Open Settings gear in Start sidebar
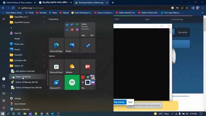Image resolution: width=206 pixels, height=116 pixels. (4, 101)
